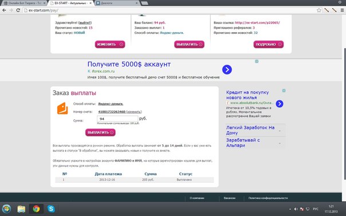Open Политика конфиденциальности footer link
The width and height of the screenshot is (346, 216).
click(268, 198)
